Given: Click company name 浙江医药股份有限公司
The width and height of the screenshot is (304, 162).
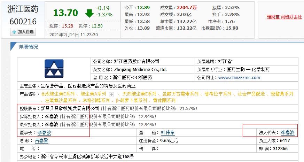Looking at the screenshot, I should pyautogui.click(x=137, y=62).
